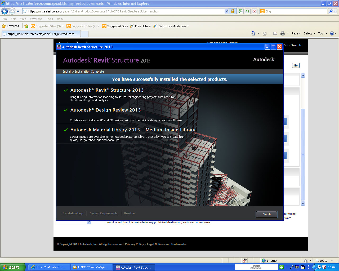
Task: Open the System Requirements link
Action: click(104, 213)
